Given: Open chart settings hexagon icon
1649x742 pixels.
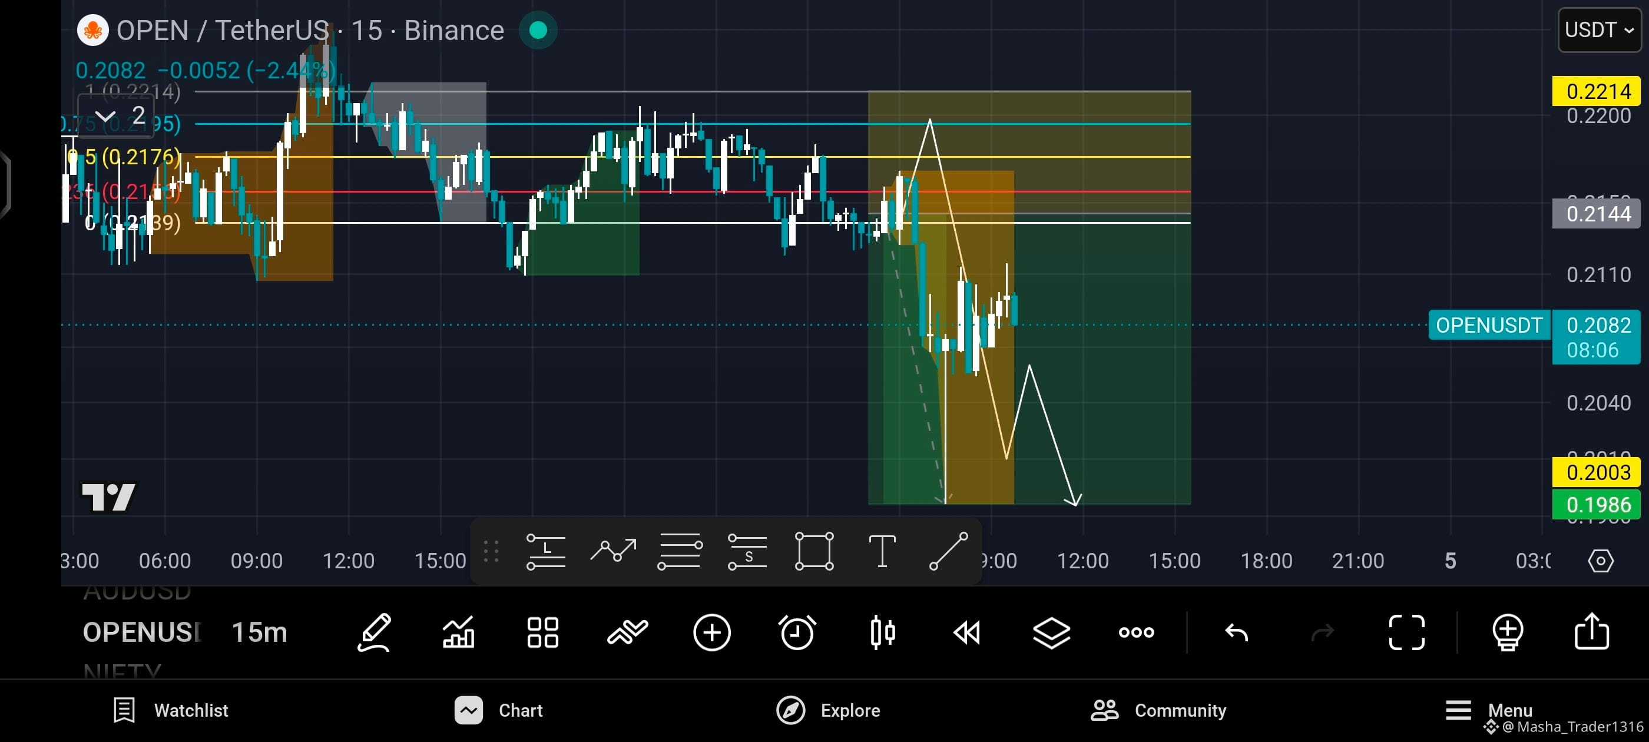Looking at the screenshot, I should [1600, 561].
